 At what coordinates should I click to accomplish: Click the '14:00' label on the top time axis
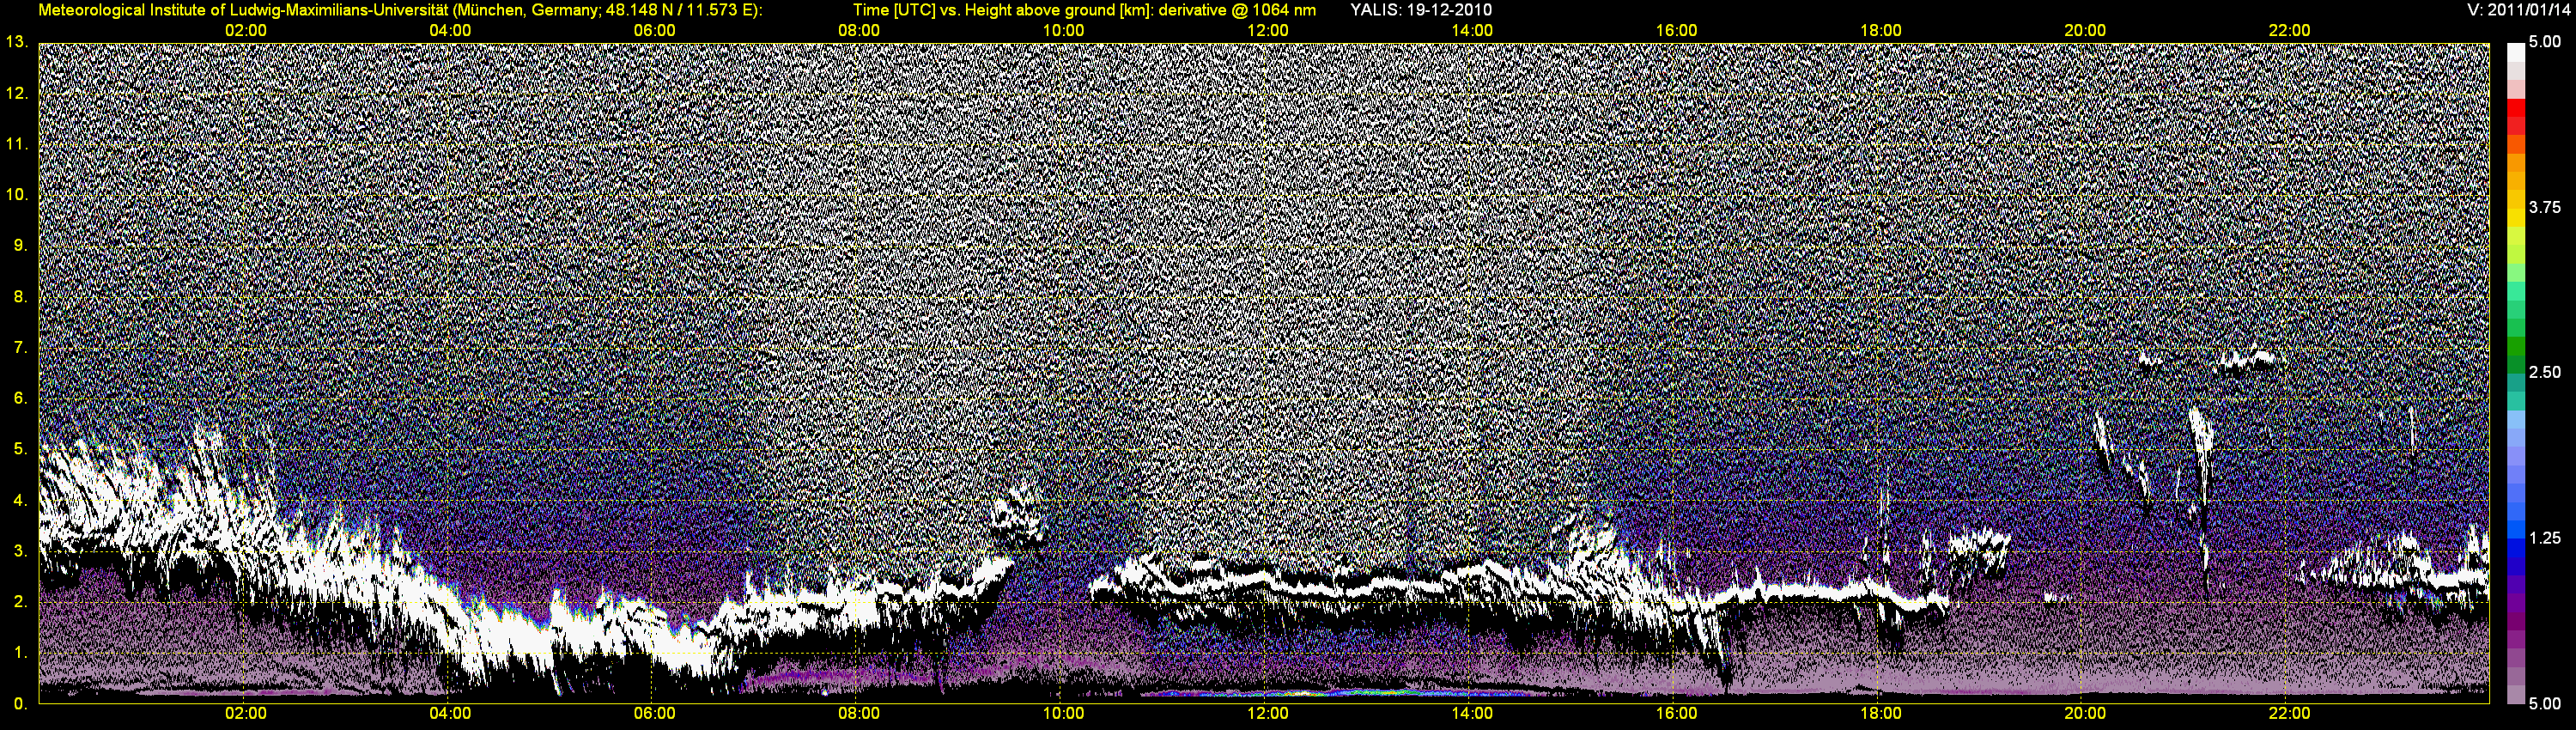1472,31
